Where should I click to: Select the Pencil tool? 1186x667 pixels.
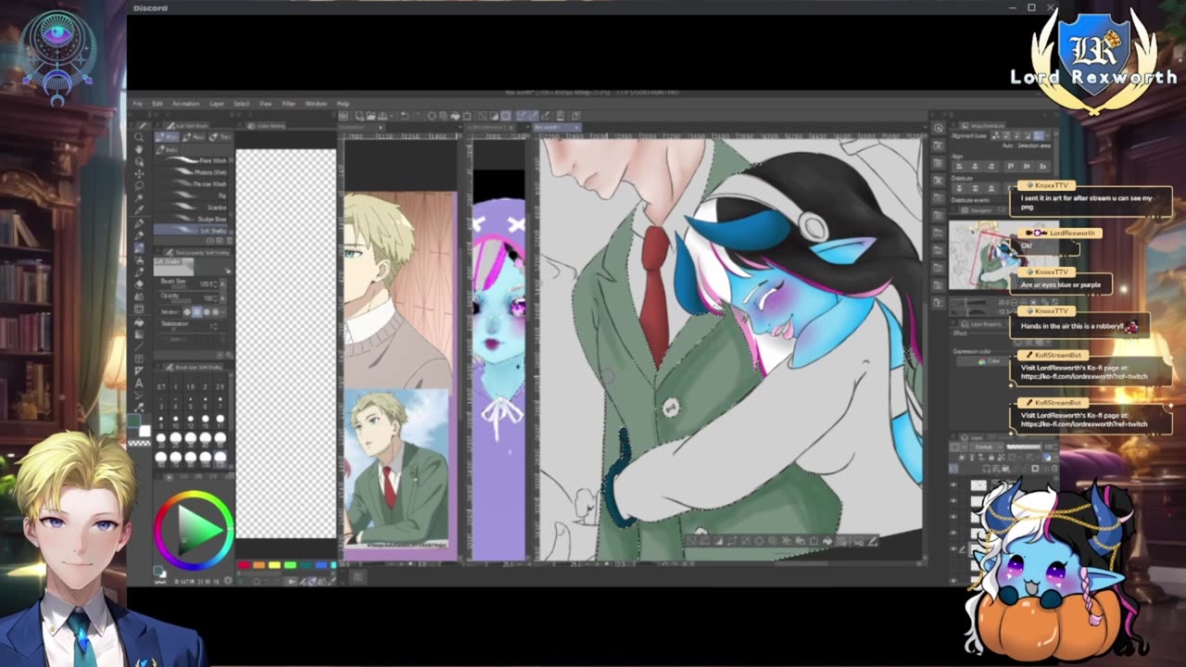(139, 235)
